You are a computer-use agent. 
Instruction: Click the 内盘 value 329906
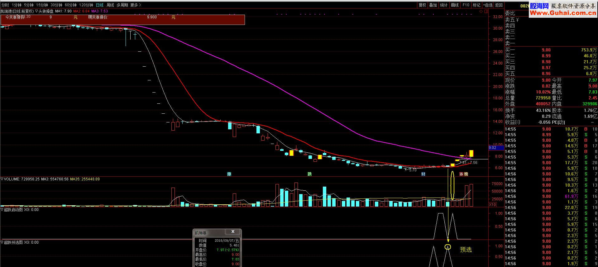point(590,104)
